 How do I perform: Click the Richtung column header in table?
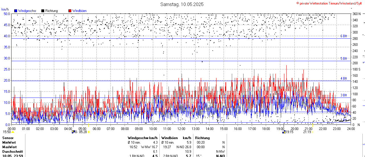coord(202,138)
